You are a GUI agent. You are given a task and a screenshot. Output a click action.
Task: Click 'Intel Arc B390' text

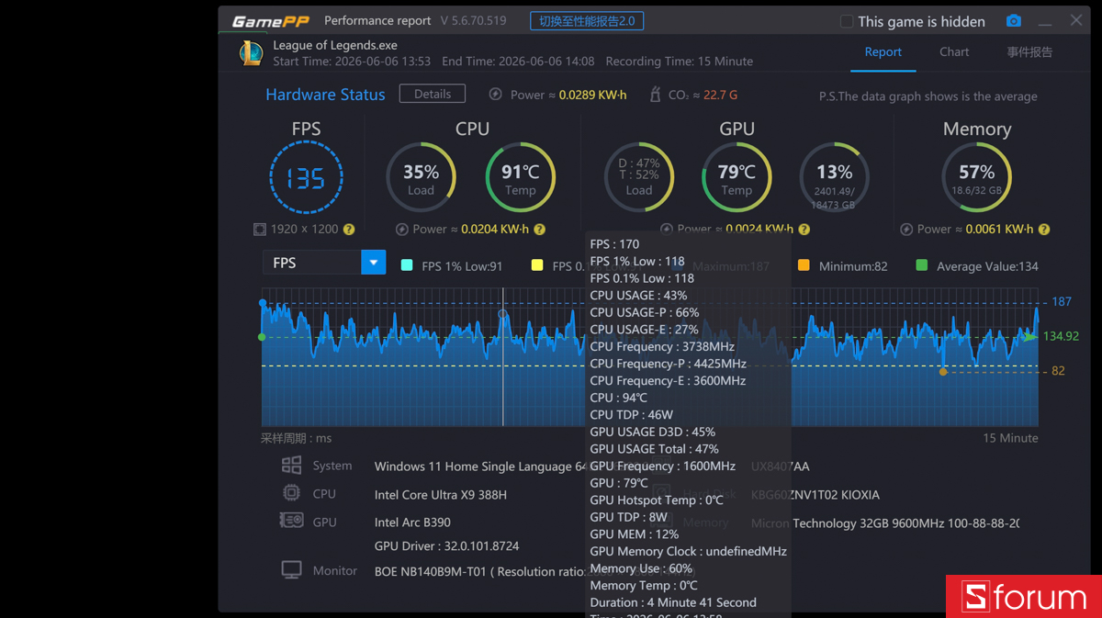412,522
